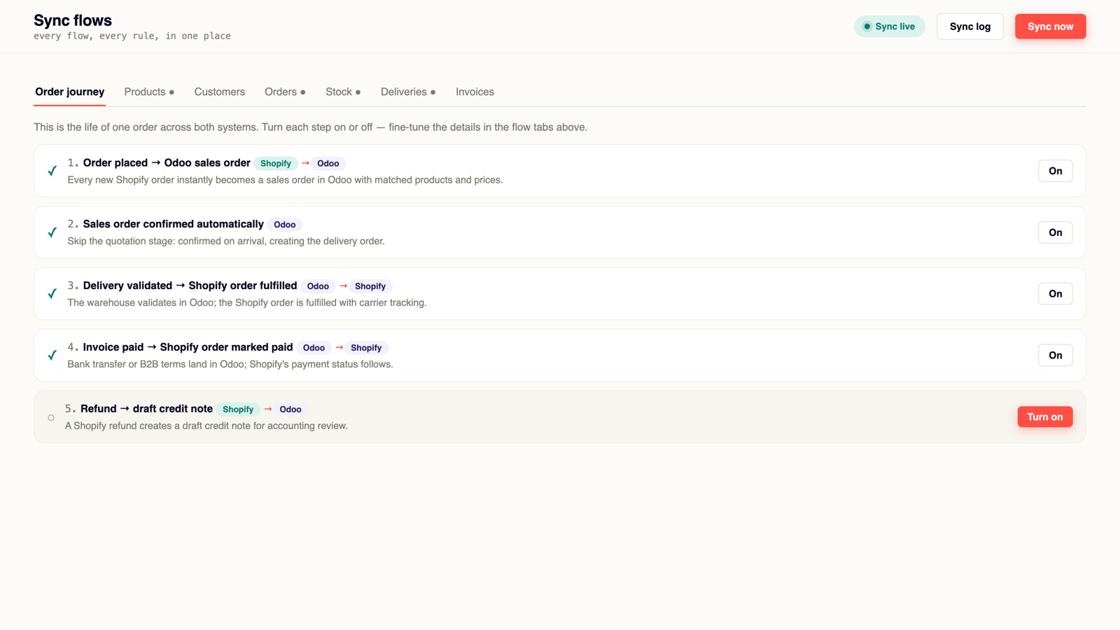
Task: Open the Stock tab
Action: point(343,92)
